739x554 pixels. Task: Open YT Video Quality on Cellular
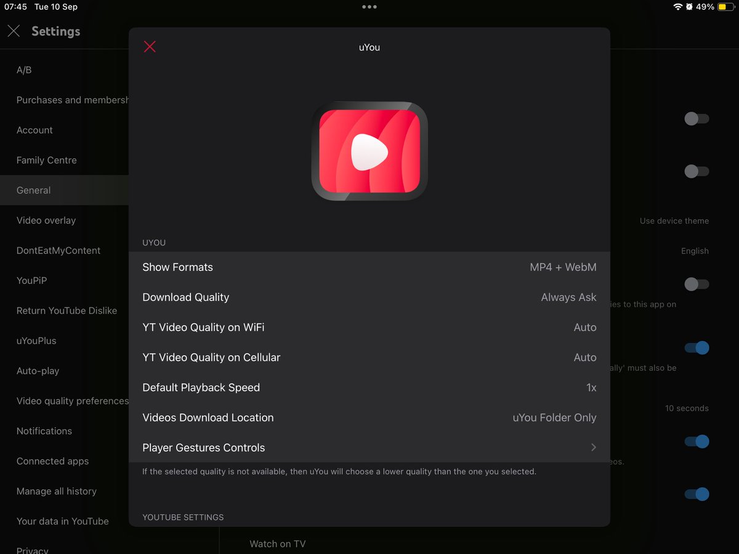click(369, 358)
